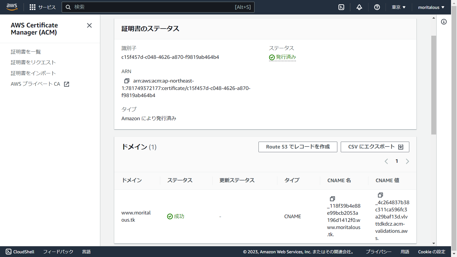Select 証明書を一覧 in the sidebar
457x257 pixels.
point(26,52)
